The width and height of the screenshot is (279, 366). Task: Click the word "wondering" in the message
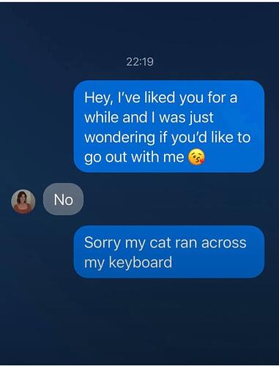pos(119,137)
